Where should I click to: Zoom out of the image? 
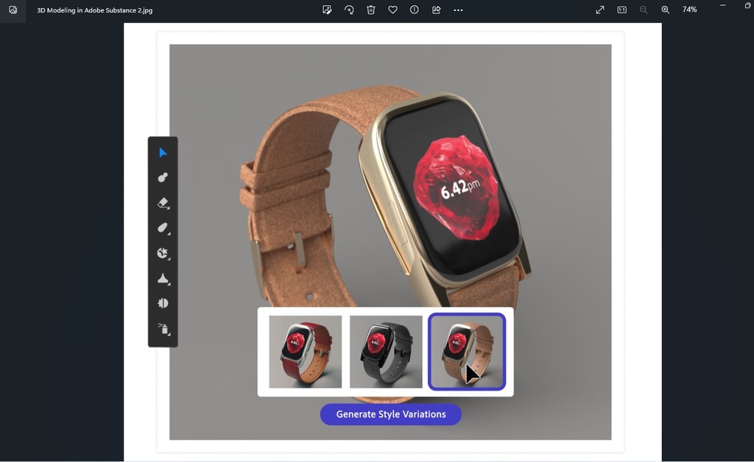point(644,10)
